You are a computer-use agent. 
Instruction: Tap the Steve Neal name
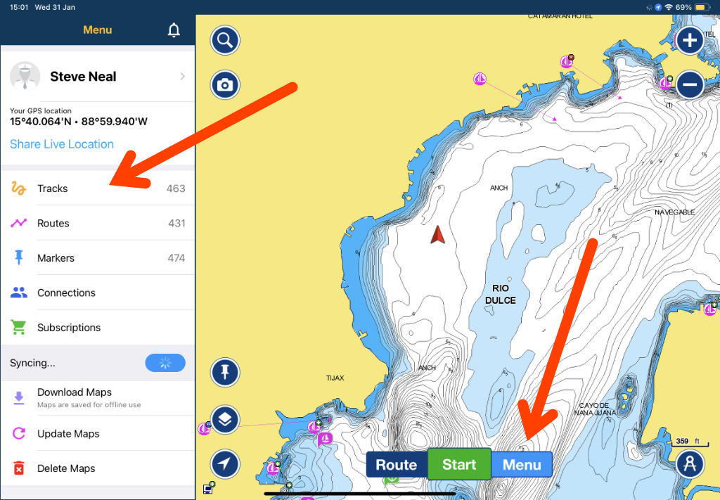coord(83,76)
